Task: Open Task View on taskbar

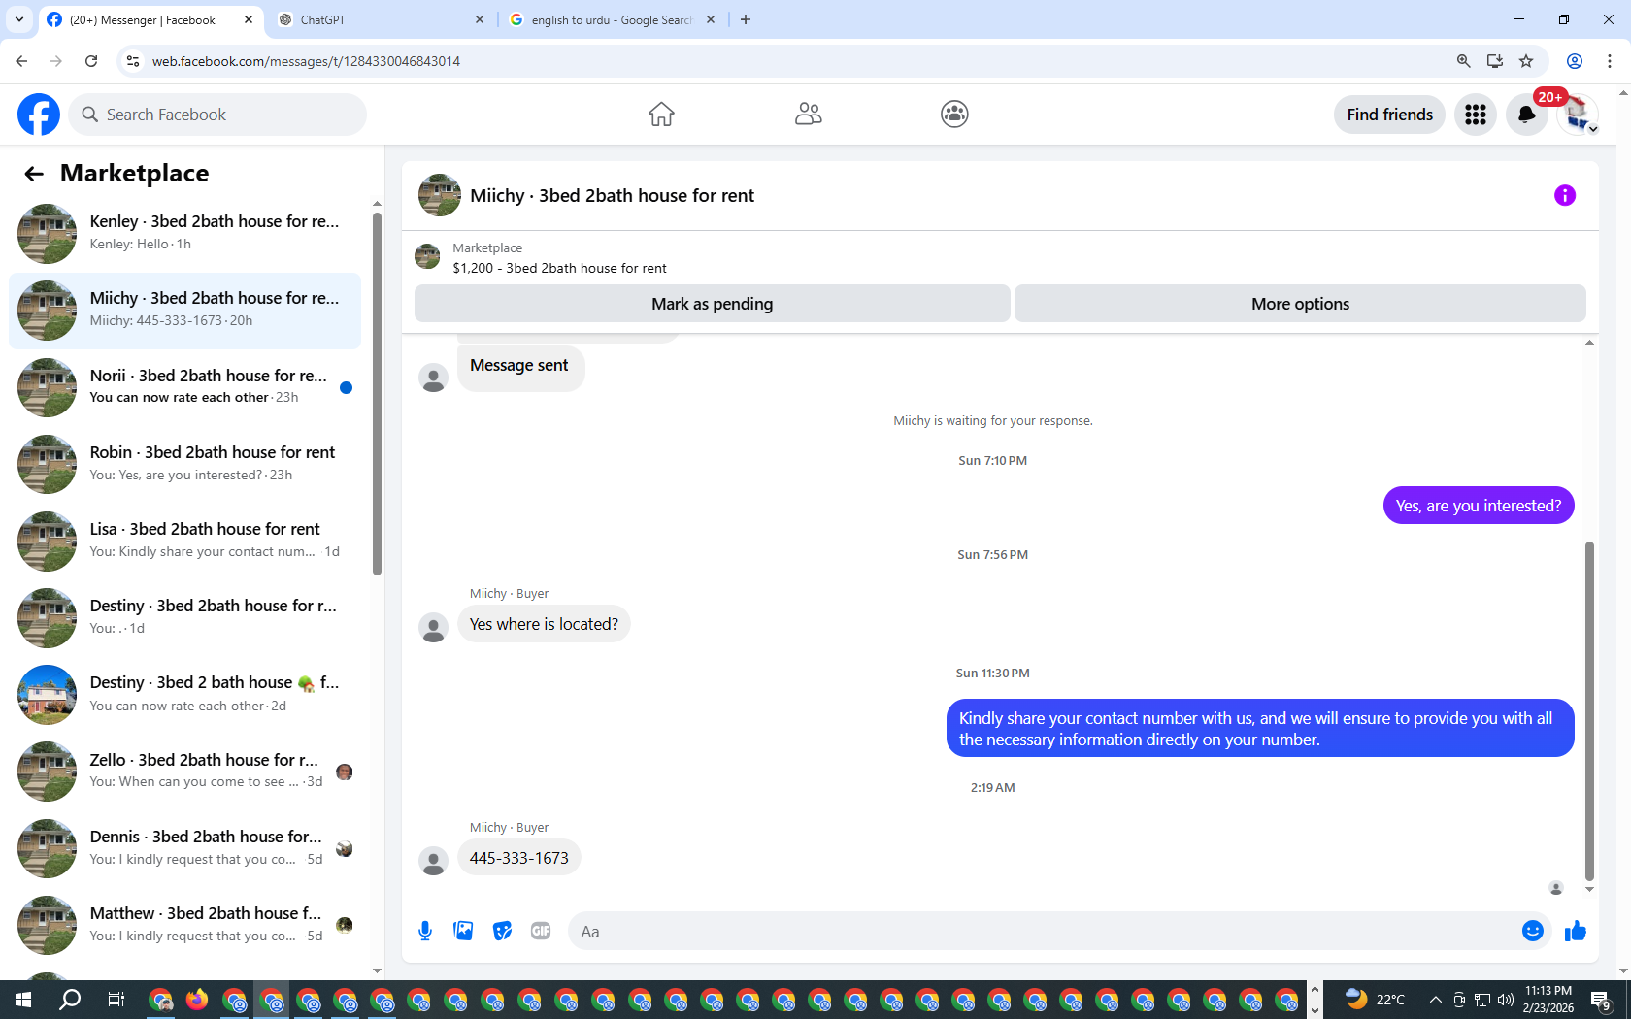Action: pyautogui.click(x=116, y=1000)
